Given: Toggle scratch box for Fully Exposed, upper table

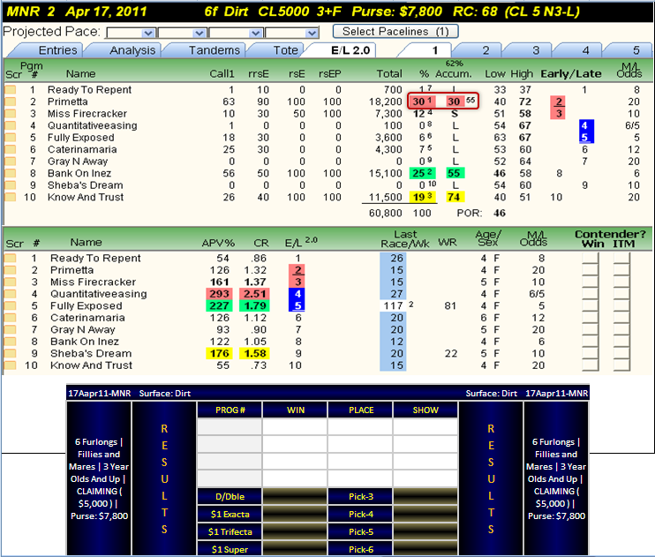Looking at the screenshot, I should [11, 137].
